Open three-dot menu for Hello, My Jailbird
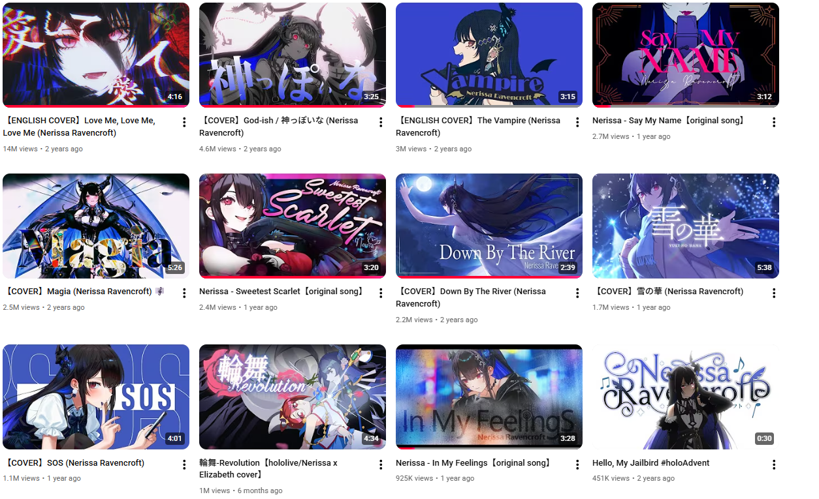Image resolution: width=819 pixels, height=499 pixels. point(774,464)
